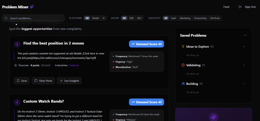Image resolution: width=260 pixels, height=121 pixels.
Task: Expand the Building section chevron
Action: (244, 84)
